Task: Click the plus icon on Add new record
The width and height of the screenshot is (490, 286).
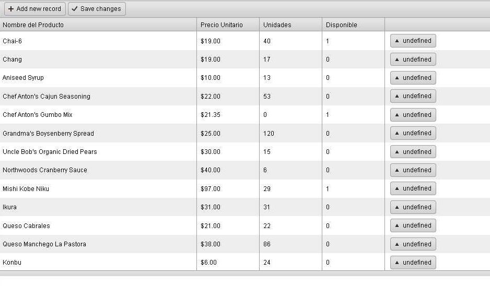Action: click(11, 9)
